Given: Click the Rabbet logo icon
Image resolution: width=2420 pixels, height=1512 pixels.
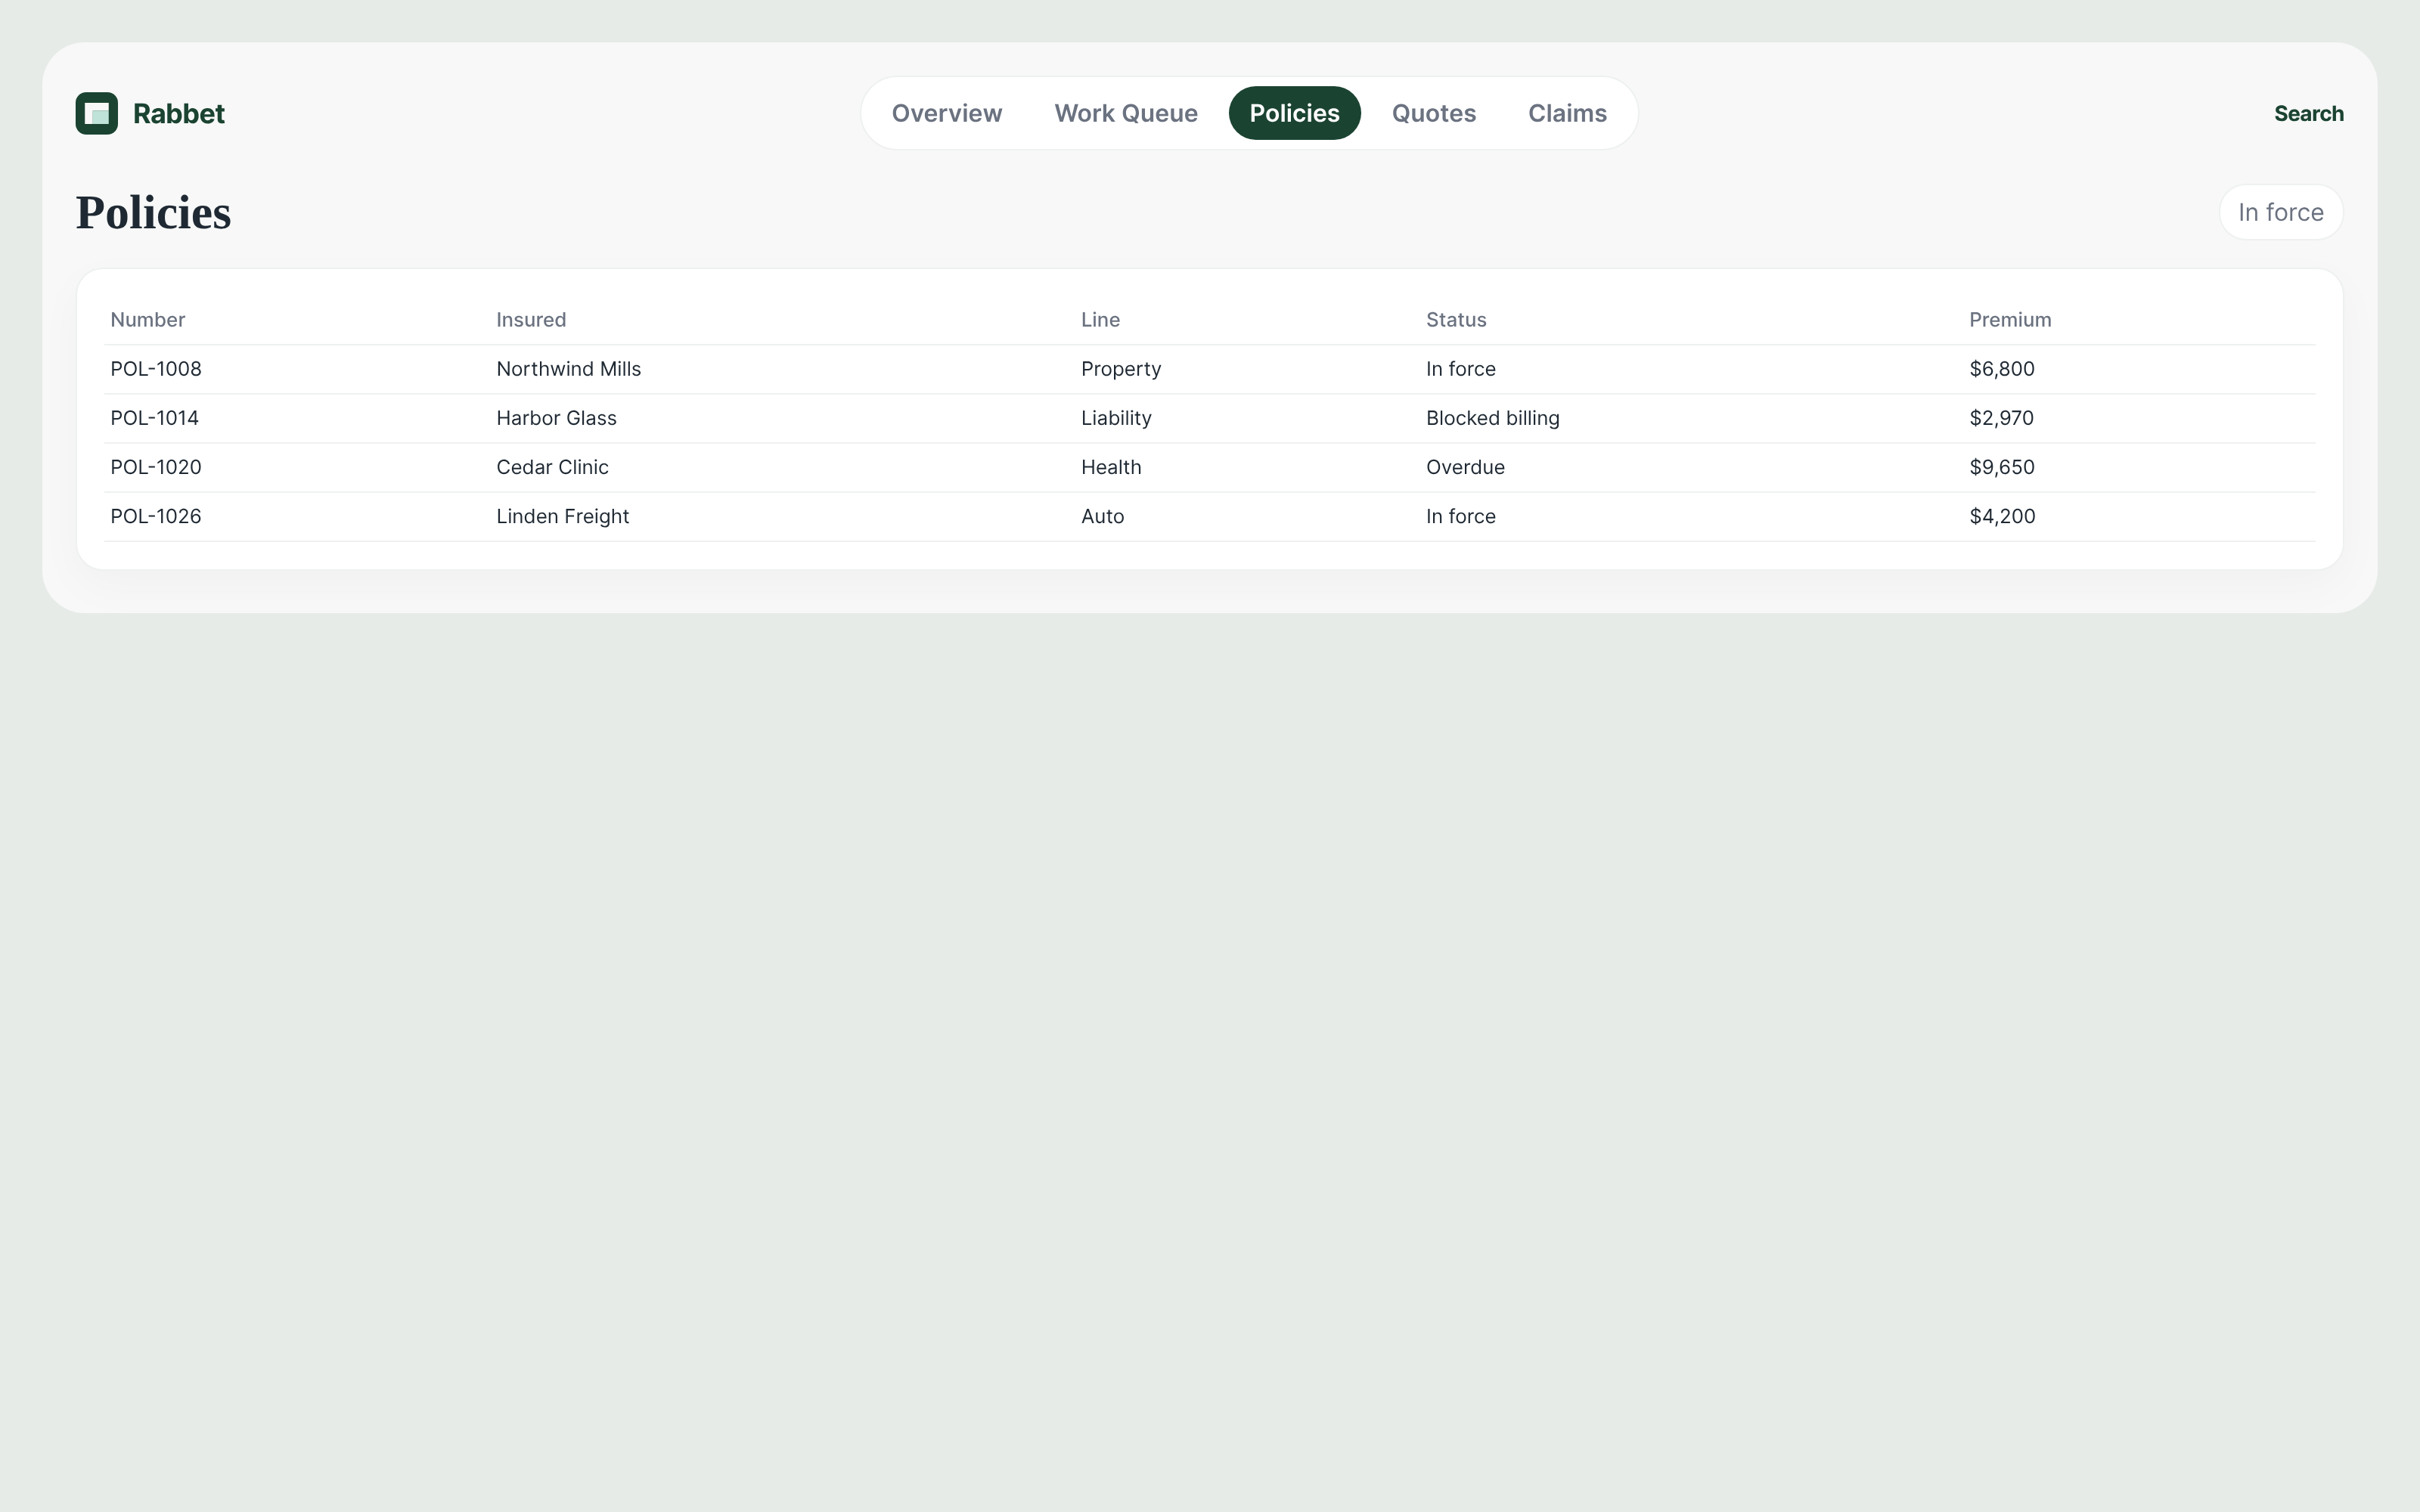Looking at the screenshot, I should click(97, 113).
